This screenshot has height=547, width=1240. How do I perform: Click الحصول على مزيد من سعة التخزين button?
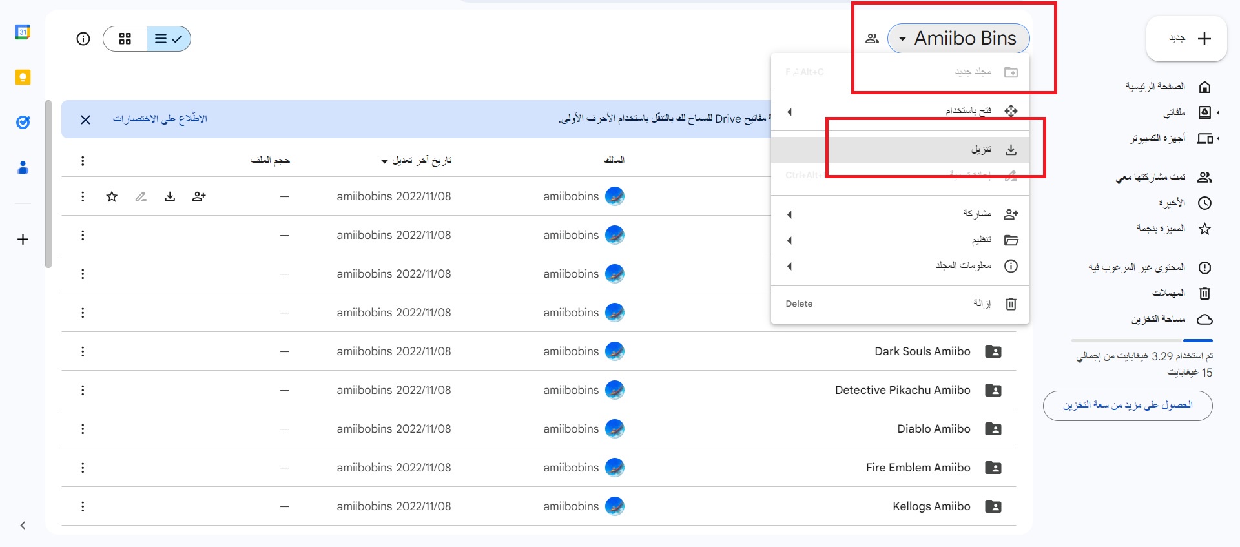click(1128, 406)
